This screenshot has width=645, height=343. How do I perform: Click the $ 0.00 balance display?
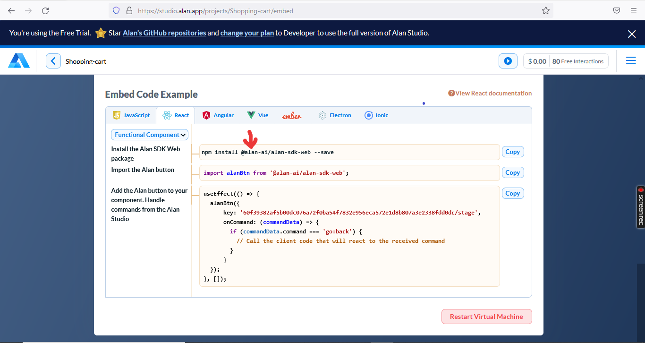click(x=537, y=61)
